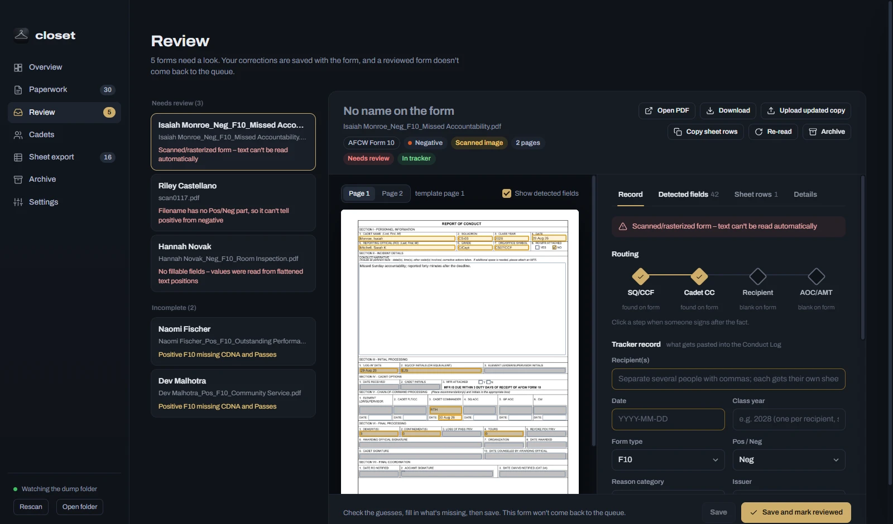Click the Open folder button
The height and width of the screenshot is (524, 893).
pyautogui.click(x=80, y=507)
